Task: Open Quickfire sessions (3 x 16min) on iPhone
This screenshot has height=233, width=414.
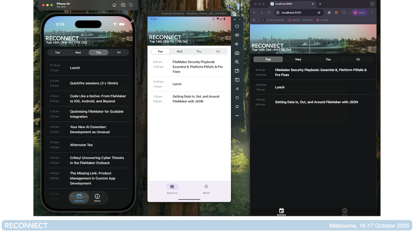Action: 88,83
